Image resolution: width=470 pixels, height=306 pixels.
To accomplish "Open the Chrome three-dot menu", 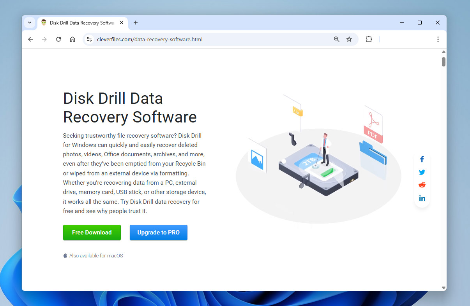I will coord(438,39).
